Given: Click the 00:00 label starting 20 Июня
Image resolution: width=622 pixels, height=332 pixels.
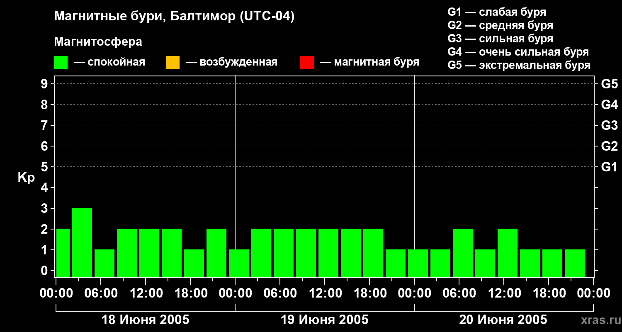Looking at the screenshot, I should [x=414, y=293].
